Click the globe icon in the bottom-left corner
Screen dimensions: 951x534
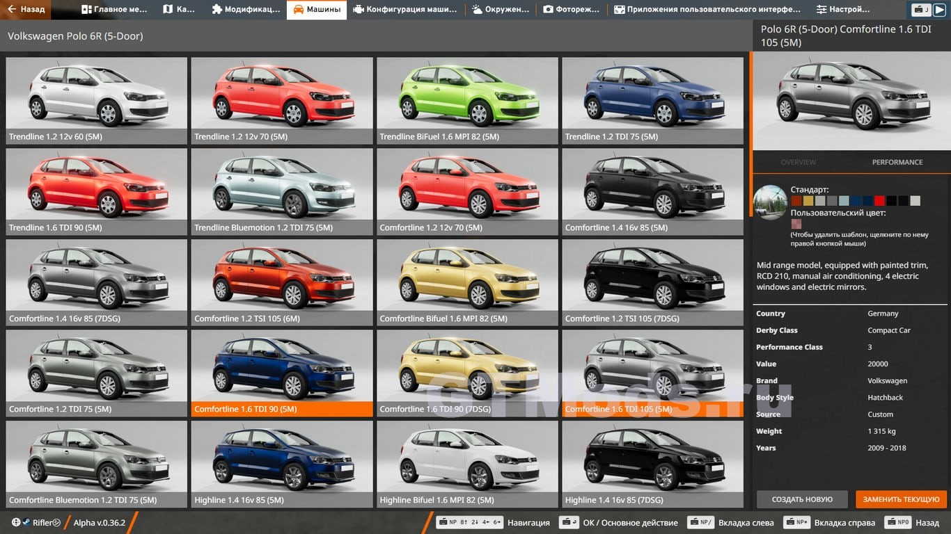[x=16, y=522]
